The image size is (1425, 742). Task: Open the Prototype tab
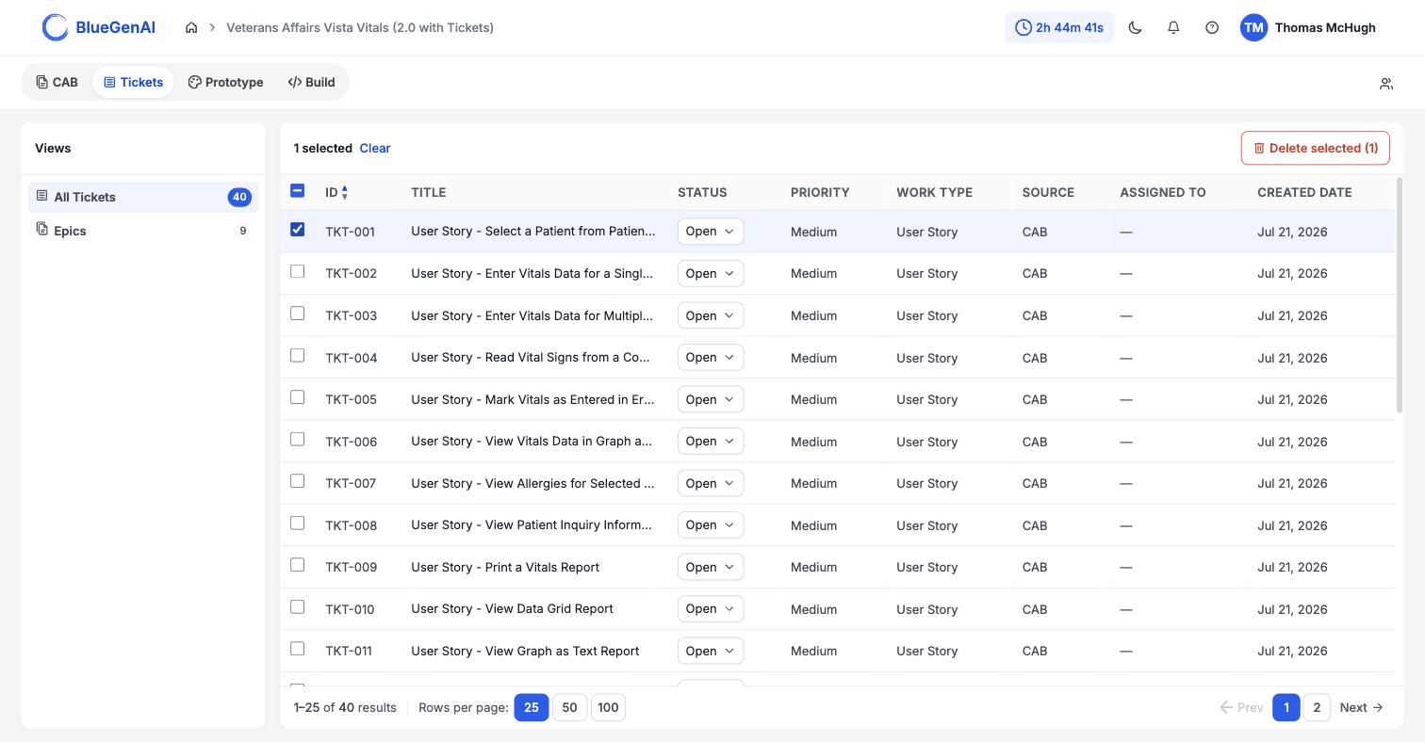click(x=225, y=82)
